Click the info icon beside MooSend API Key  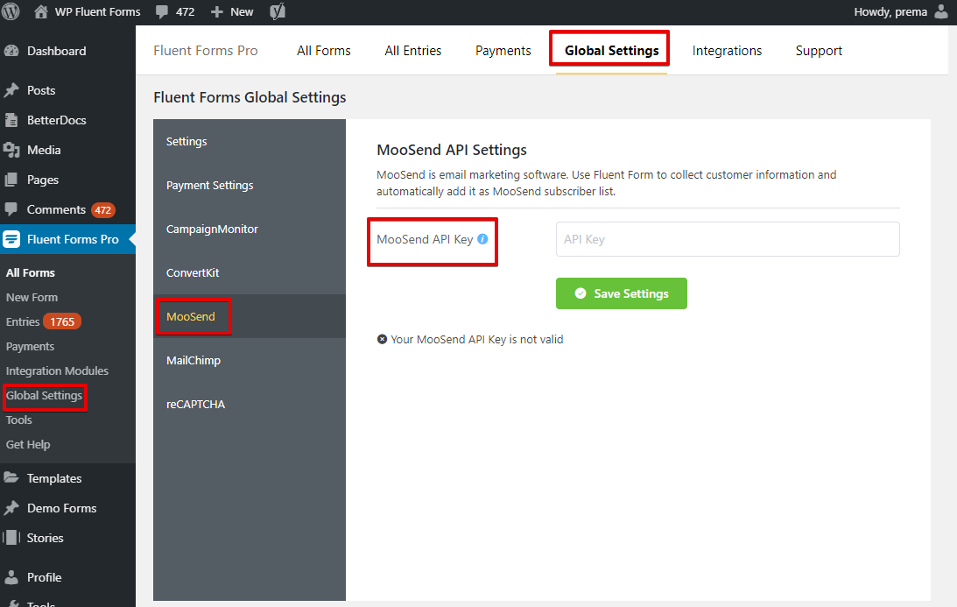(x=482, y=239)
